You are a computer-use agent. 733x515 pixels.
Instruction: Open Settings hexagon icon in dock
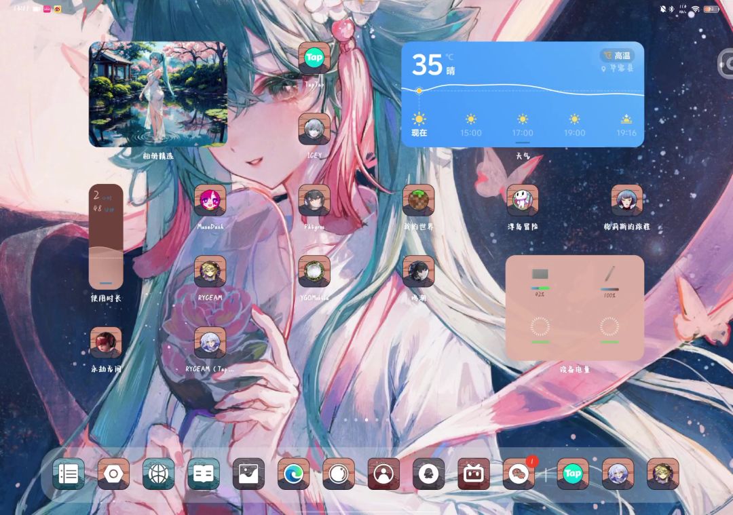[x=113, y=474]
